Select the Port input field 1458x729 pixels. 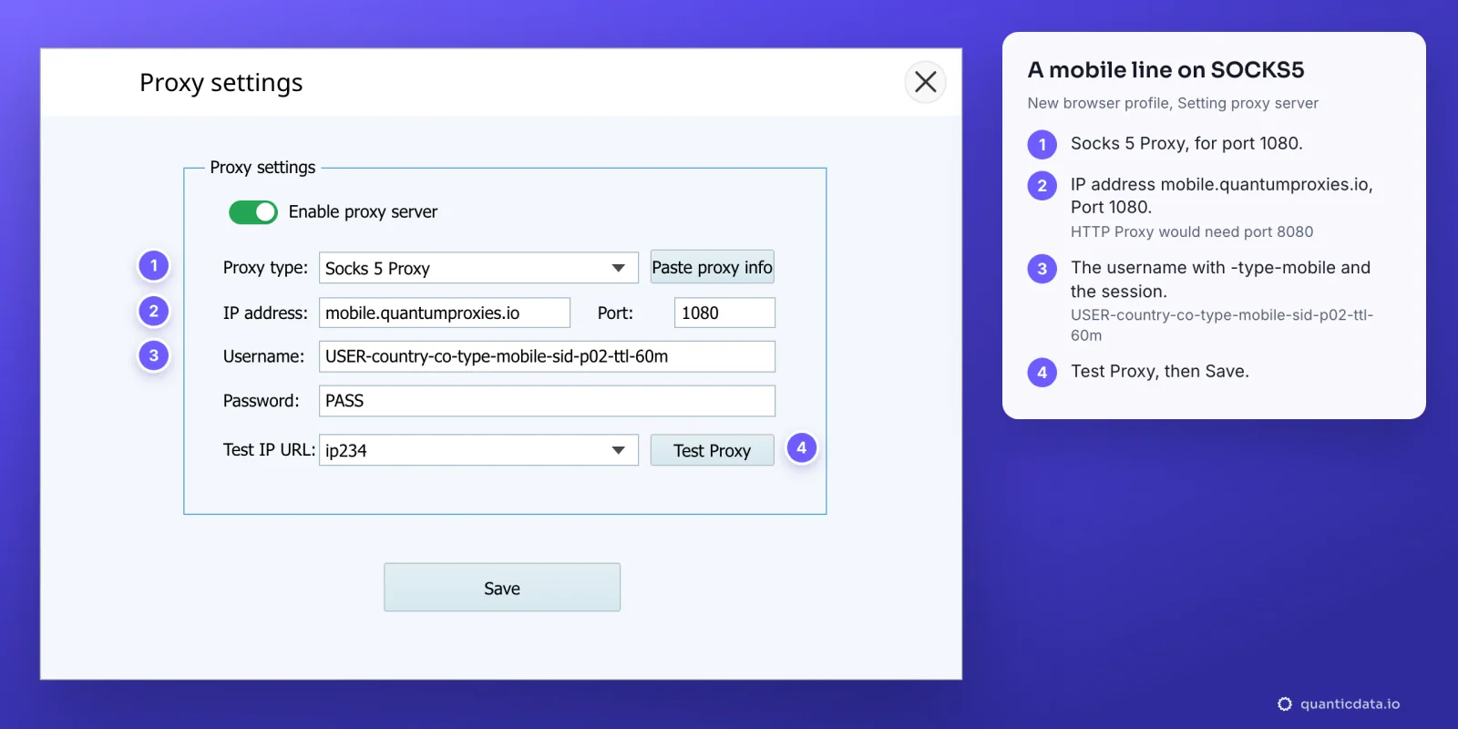(x=724, y=313)
